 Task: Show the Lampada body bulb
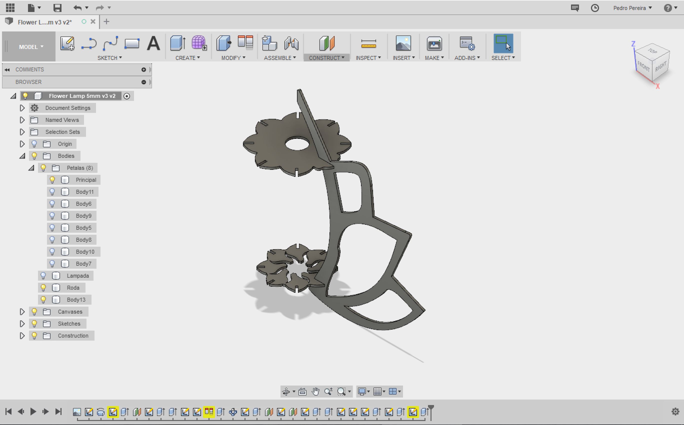43,276
